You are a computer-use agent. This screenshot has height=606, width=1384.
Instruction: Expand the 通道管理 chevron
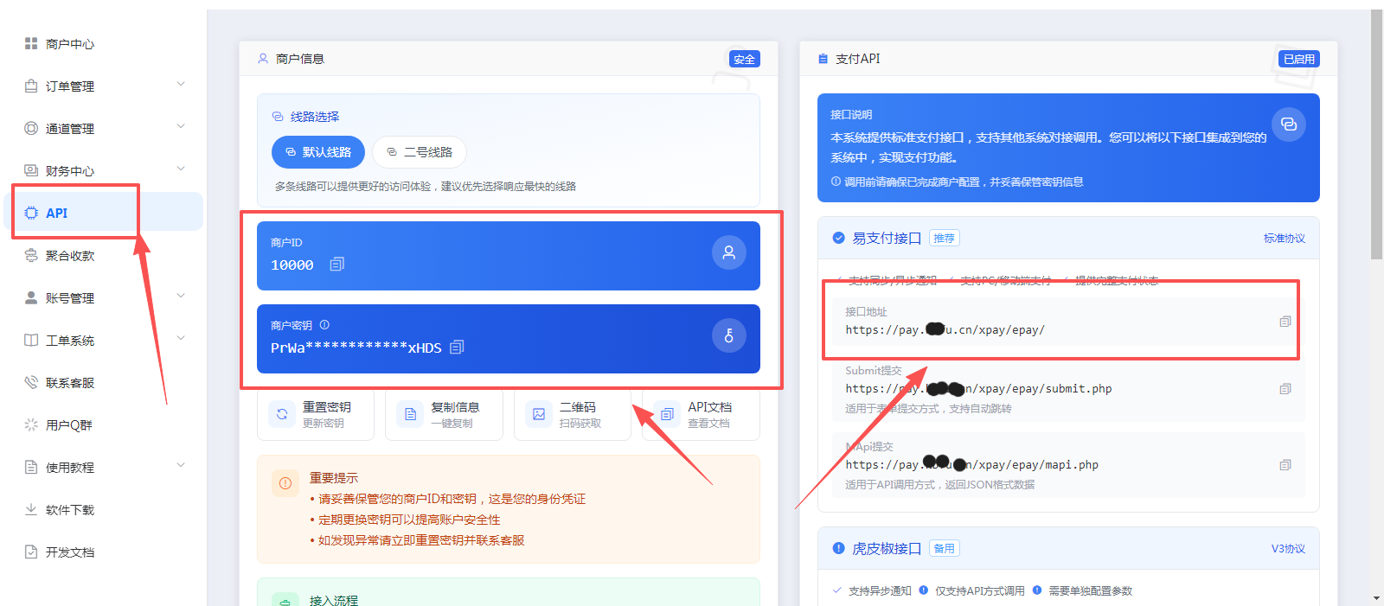pyautogui.click(x=181, y=127)
